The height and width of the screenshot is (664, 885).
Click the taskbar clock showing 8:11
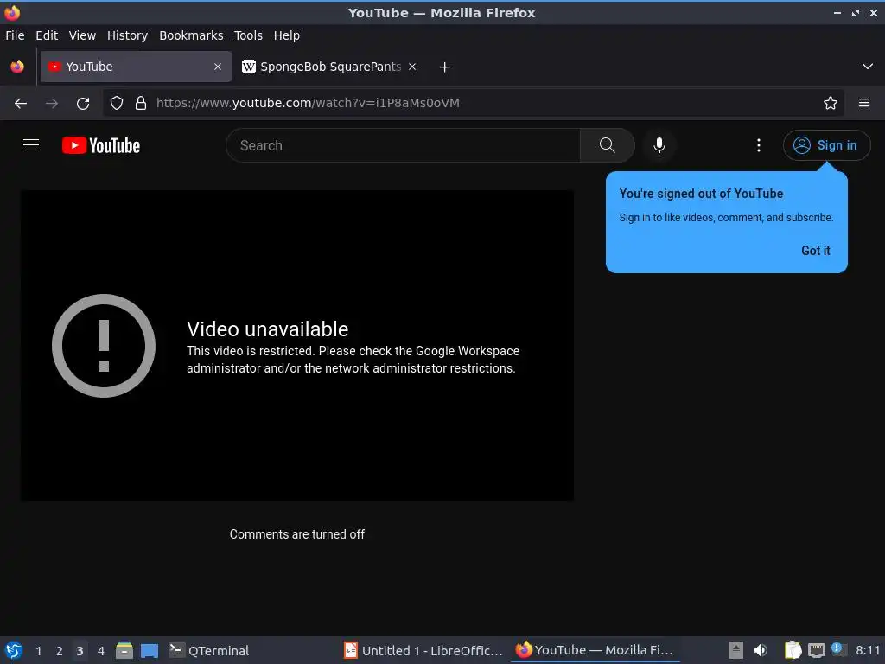[868, 650]
